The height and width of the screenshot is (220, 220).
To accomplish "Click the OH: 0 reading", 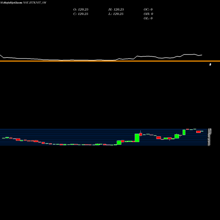I will [148, 14].
